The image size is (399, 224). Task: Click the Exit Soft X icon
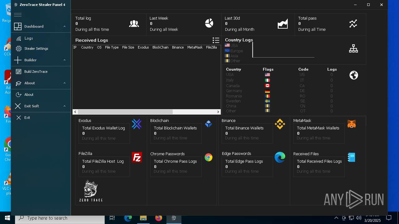18,106
